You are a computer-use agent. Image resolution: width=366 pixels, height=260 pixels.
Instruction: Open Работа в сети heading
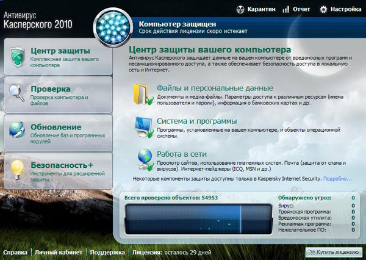(x=182, y=154)
